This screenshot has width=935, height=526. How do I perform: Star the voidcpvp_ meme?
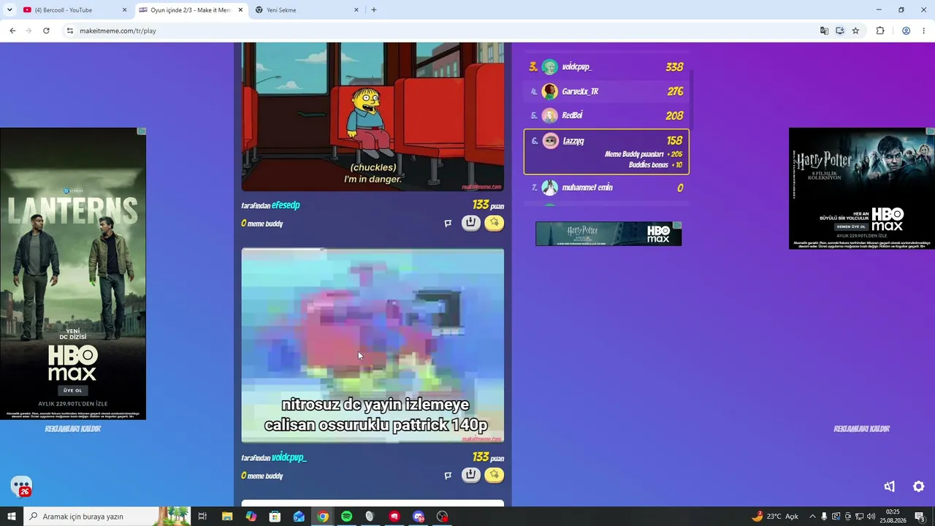[495, 475]
